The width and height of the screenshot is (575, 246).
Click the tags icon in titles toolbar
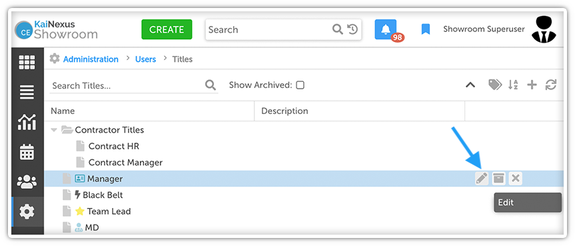pyautogui.click(x=495, y=85)
